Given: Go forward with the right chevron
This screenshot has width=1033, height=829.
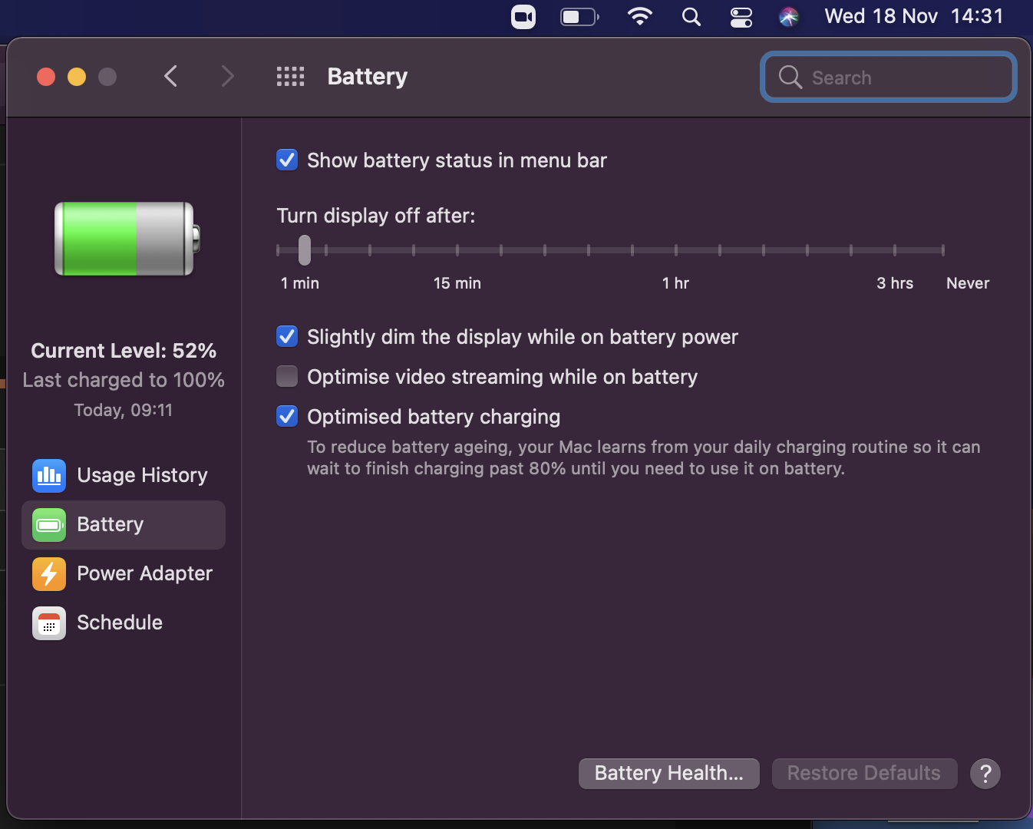Looking at the screenshot, I should click(x=227, y=76).
